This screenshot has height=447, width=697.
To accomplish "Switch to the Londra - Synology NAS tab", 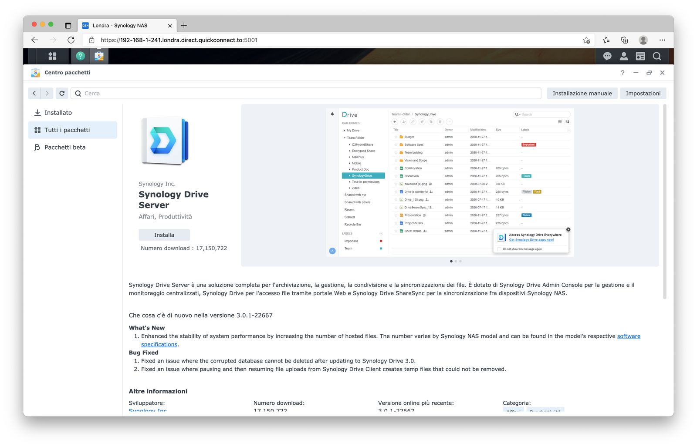I will [127, 26].
